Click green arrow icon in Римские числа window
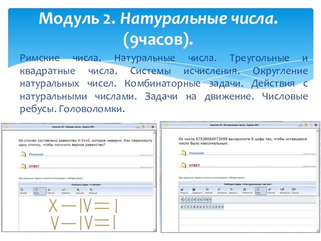Viewport: 321px width, 241px height. pyautogui.click(x=143, y=127)
